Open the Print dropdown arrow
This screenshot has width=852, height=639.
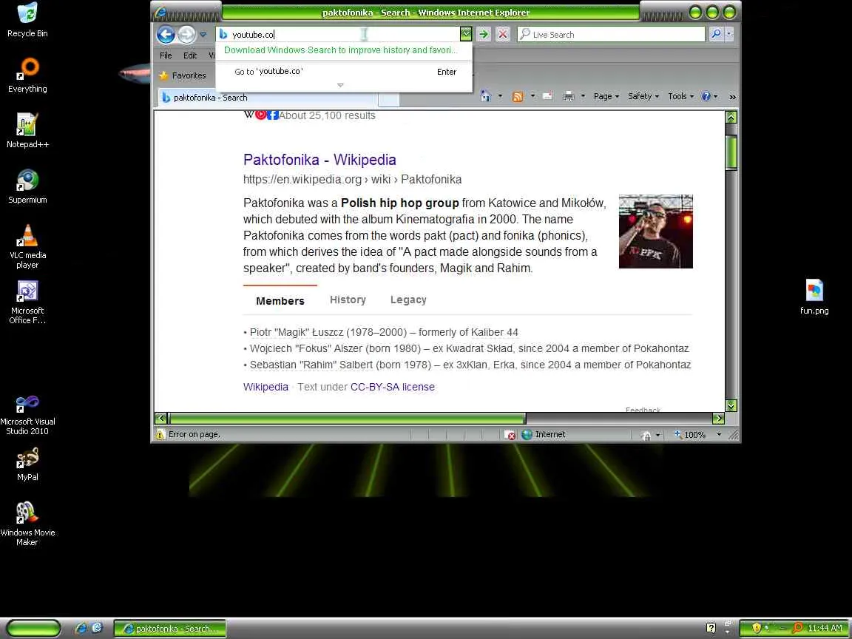(583, 96)
